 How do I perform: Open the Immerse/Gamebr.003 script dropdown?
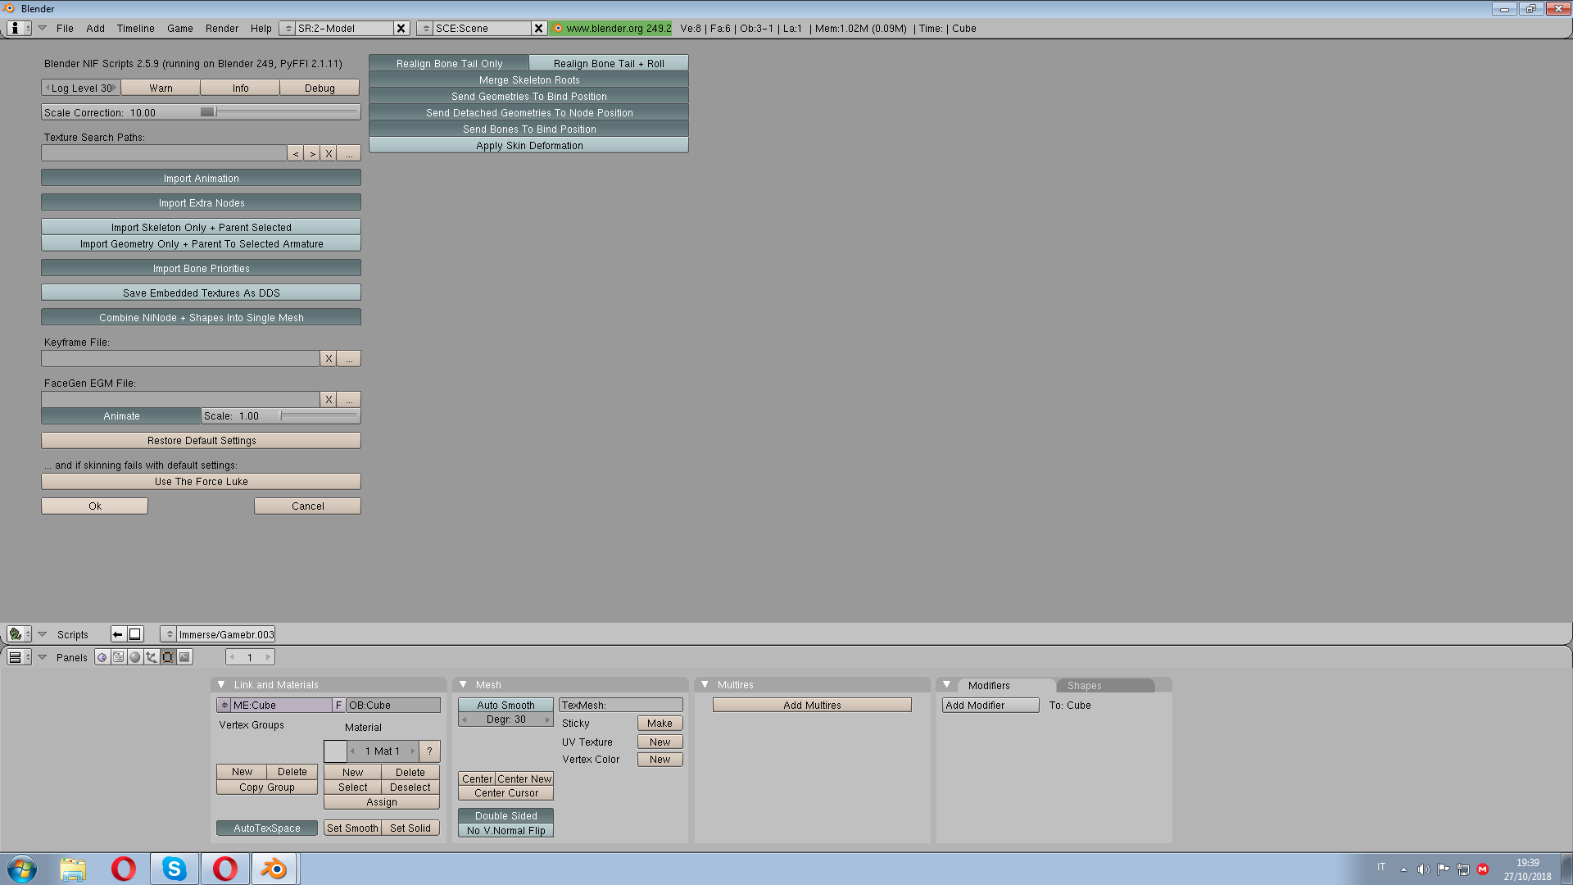coord(169,634)
